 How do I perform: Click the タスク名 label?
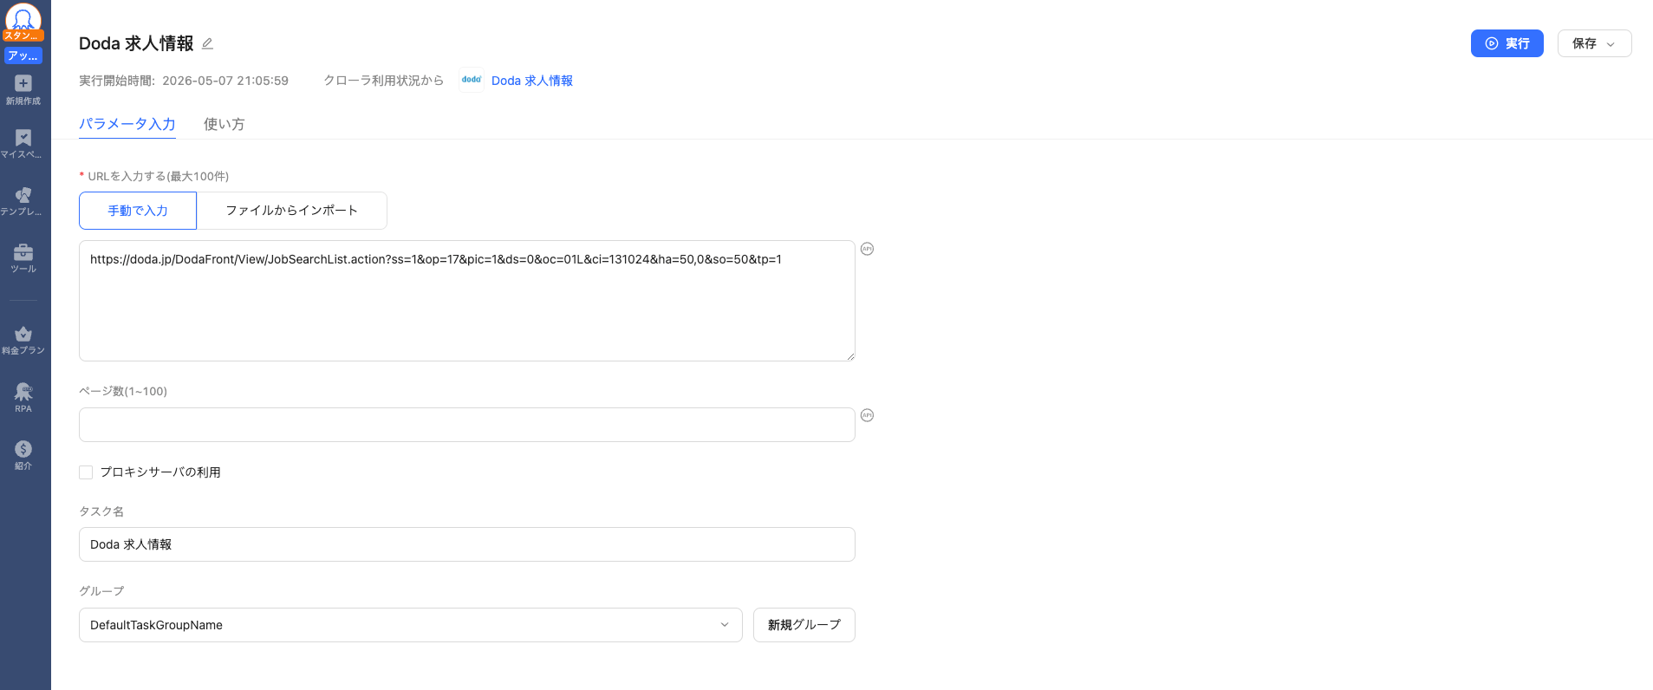coord(101,511)
